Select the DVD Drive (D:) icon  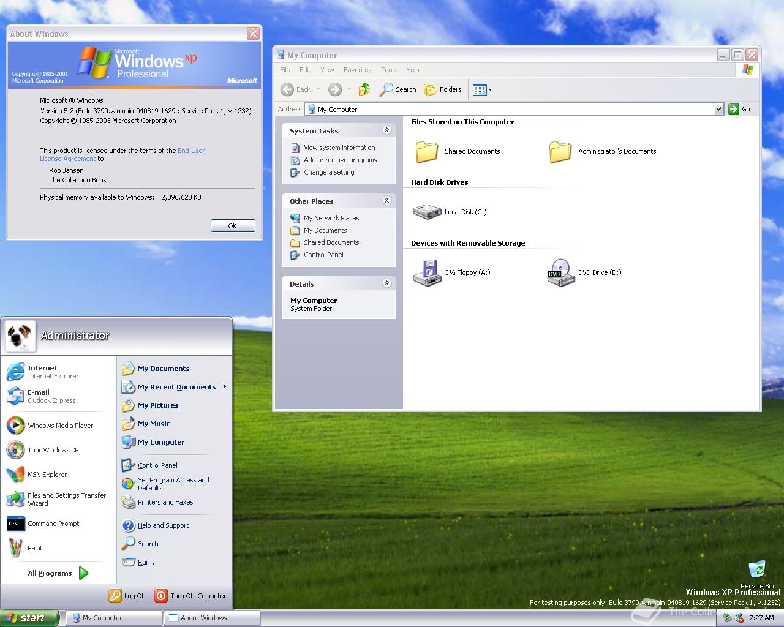coord(584,272)
